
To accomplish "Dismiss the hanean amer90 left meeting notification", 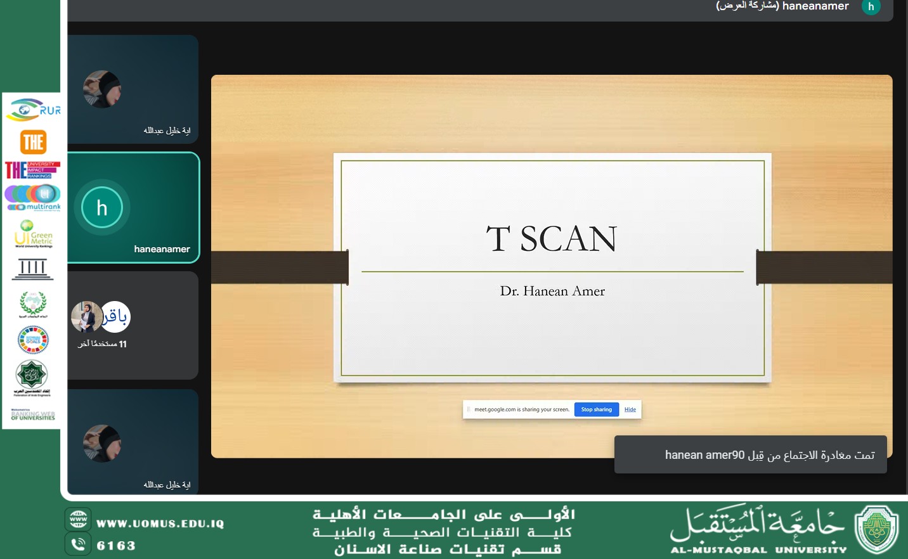I will 750,454.
